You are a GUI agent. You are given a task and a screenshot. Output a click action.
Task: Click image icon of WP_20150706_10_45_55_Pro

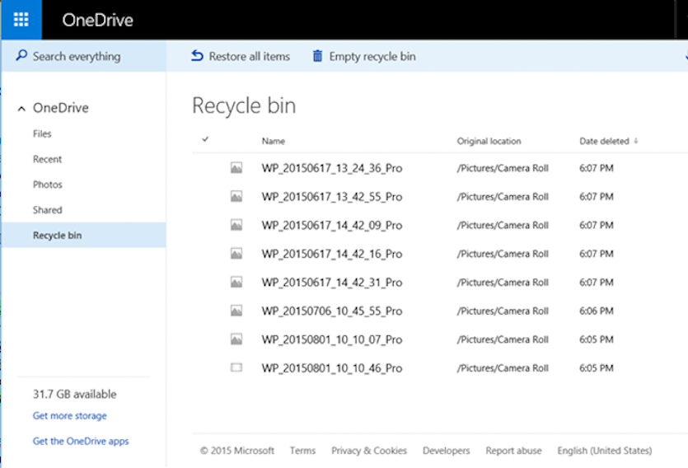(x=236, y=311)
